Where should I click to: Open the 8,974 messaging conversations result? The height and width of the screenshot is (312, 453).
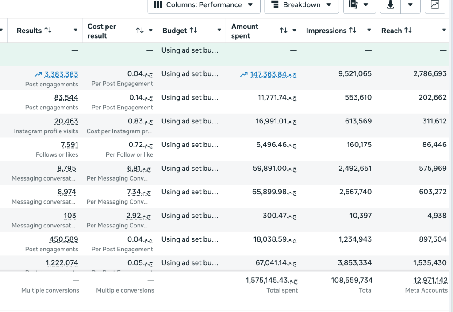[67, 192]
